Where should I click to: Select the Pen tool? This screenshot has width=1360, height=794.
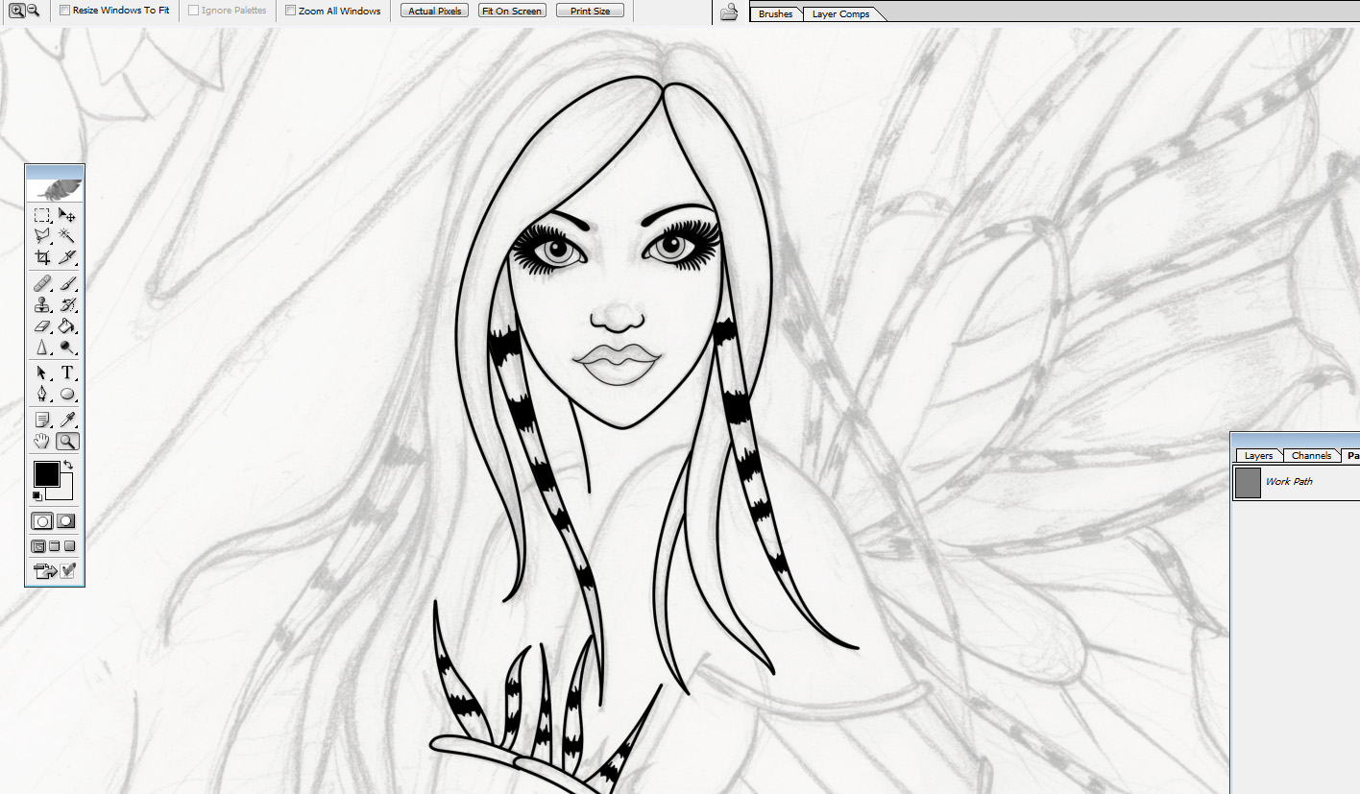tap(42, 394)
